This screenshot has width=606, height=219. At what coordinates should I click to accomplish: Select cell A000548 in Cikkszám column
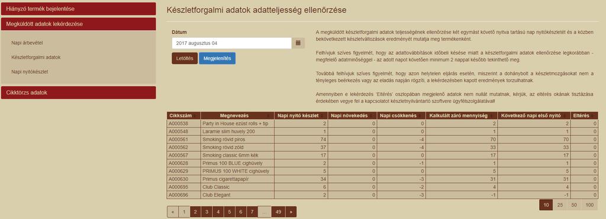184,132
